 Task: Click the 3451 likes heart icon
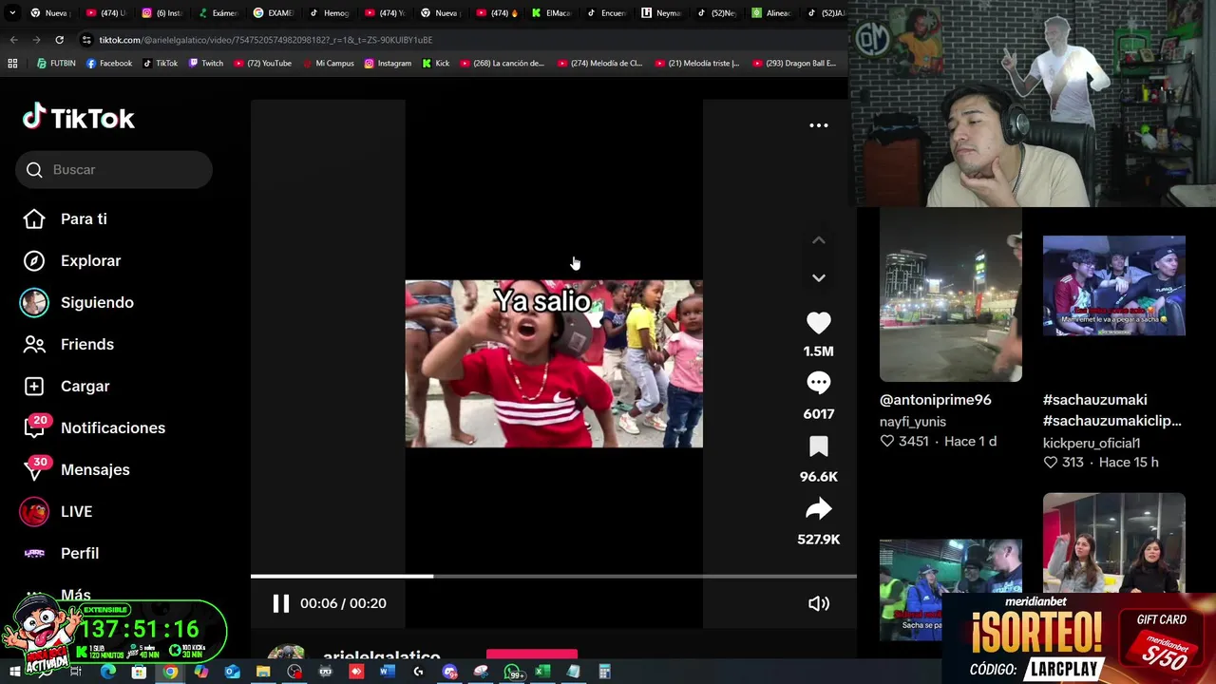tap(887, 441)
